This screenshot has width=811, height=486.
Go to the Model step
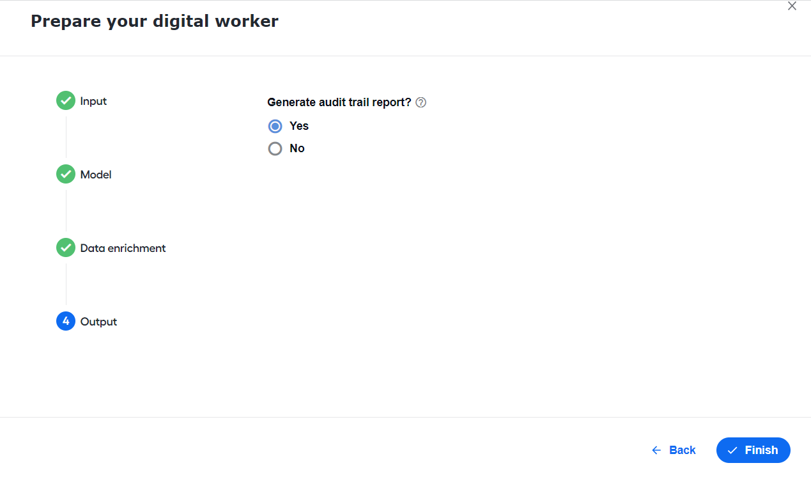pos(96,175)
